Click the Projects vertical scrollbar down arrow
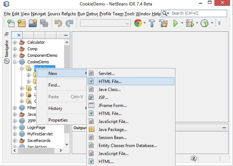The width and height of the screenshot is (233, 166). (x=67, y=144)
